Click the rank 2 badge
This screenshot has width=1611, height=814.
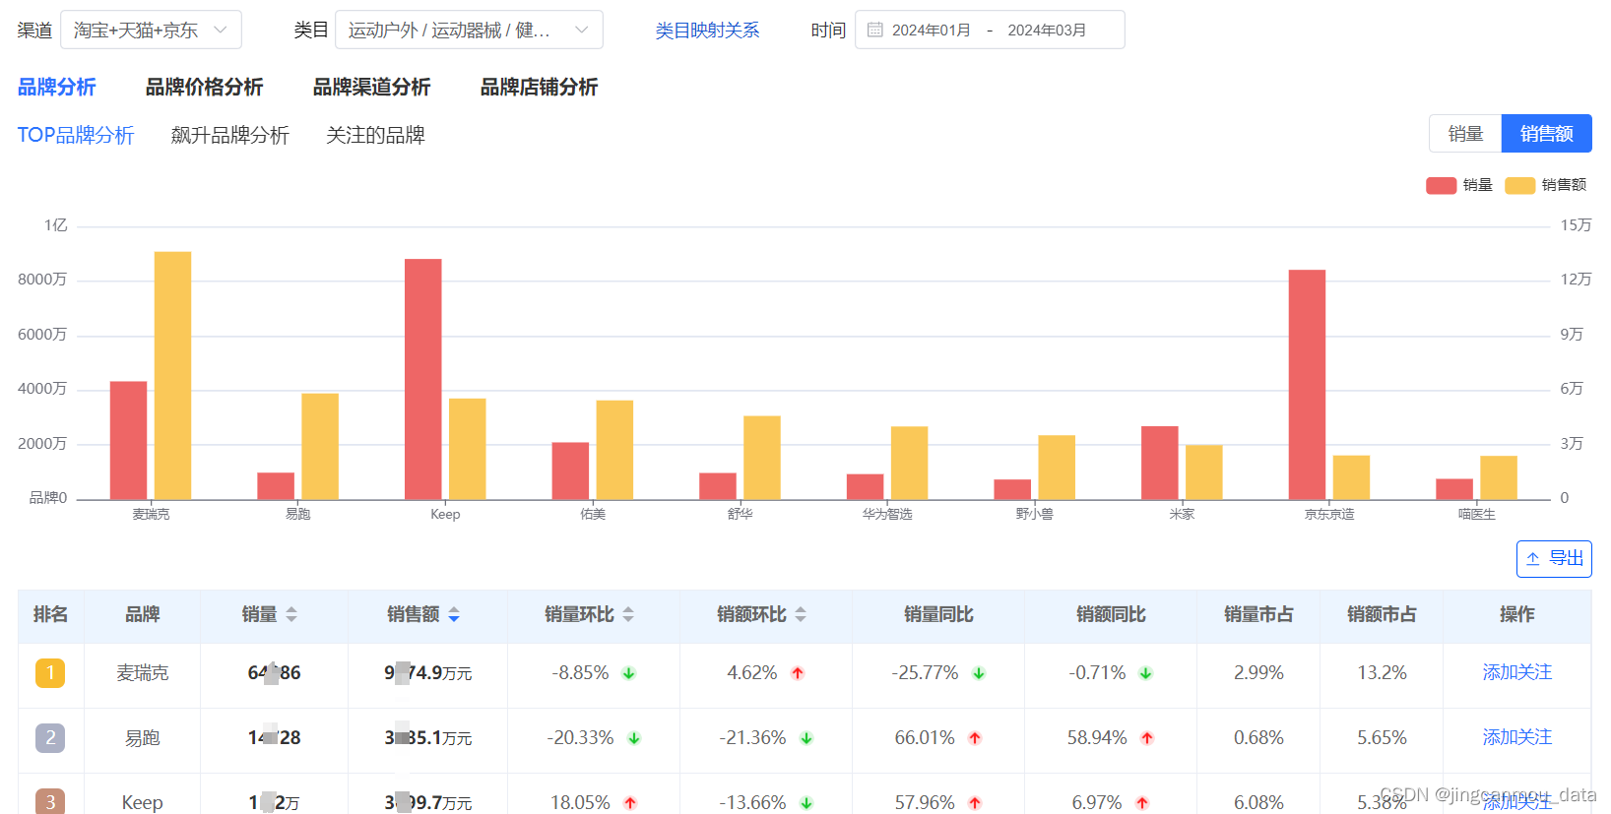(50, 738)
